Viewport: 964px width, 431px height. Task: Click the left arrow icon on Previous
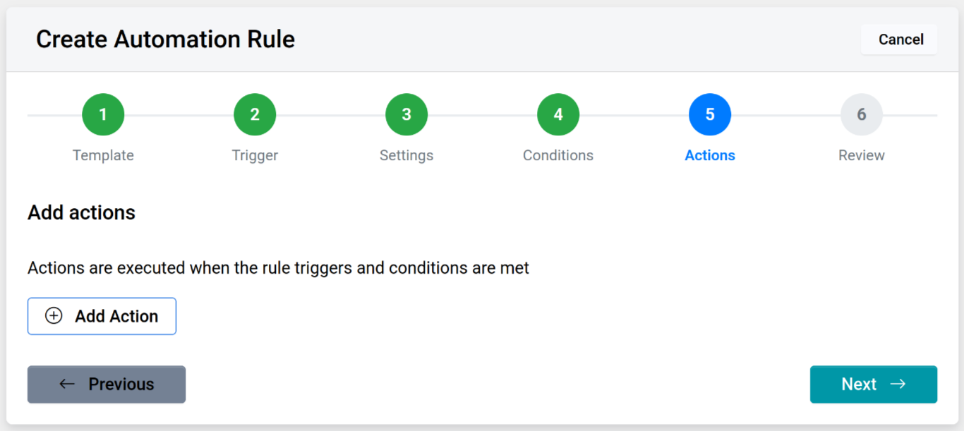coord(67,384)
